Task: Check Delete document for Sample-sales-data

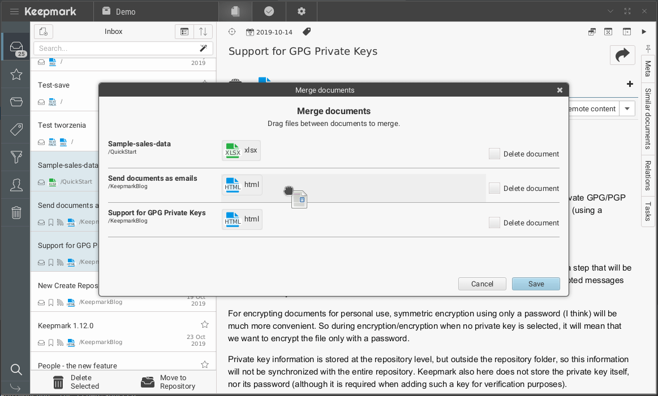Action: [494, 154]
